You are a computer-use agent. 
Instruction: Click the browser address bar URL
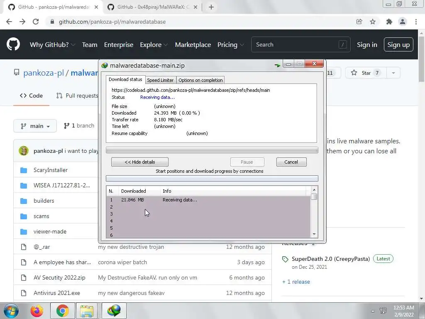pyautogui.click(x=112, y=22)
